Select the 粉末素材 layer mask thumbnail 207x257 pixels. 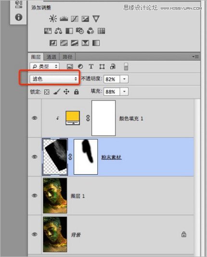pos(86,157)
